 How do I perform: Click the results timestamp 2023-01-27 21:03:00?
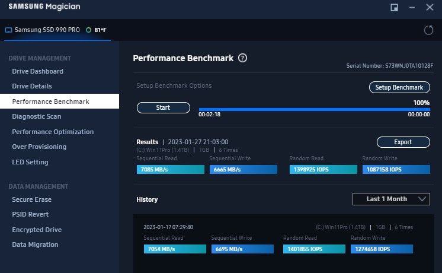(198, 142)
